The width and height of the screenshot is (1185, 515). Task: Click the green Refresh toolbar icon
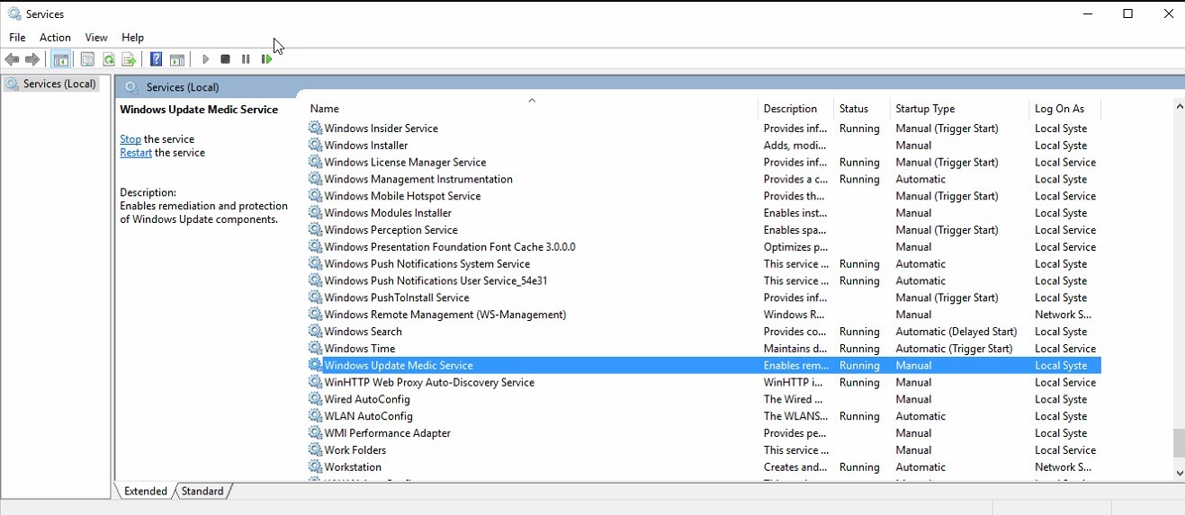(x=108, y=59)
